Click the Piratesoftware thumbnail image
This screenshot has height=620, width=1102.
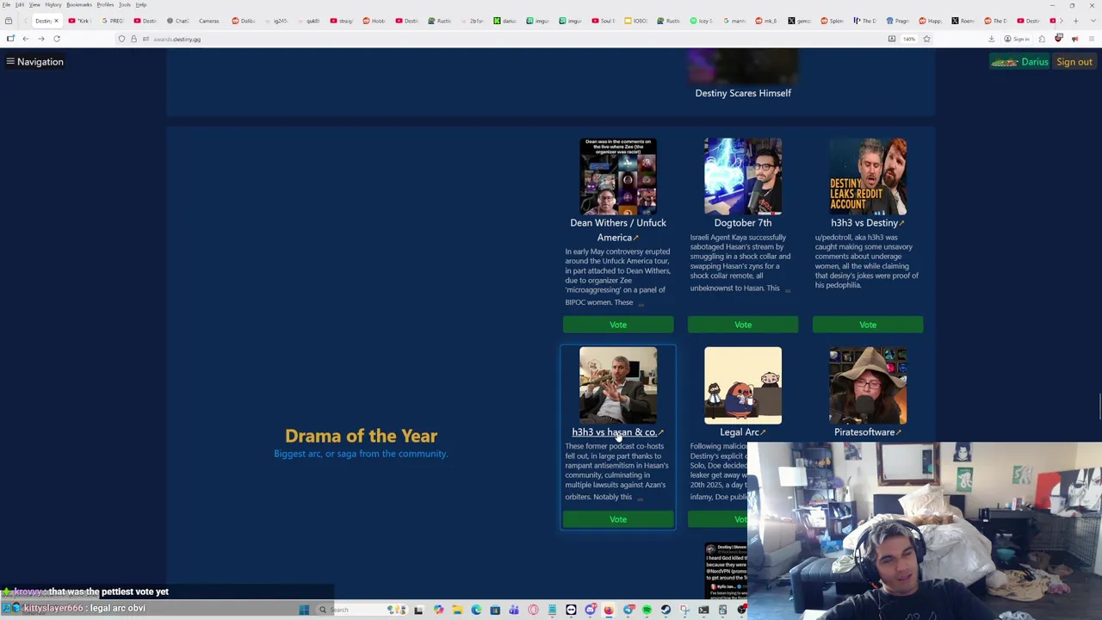pos(868,386)
